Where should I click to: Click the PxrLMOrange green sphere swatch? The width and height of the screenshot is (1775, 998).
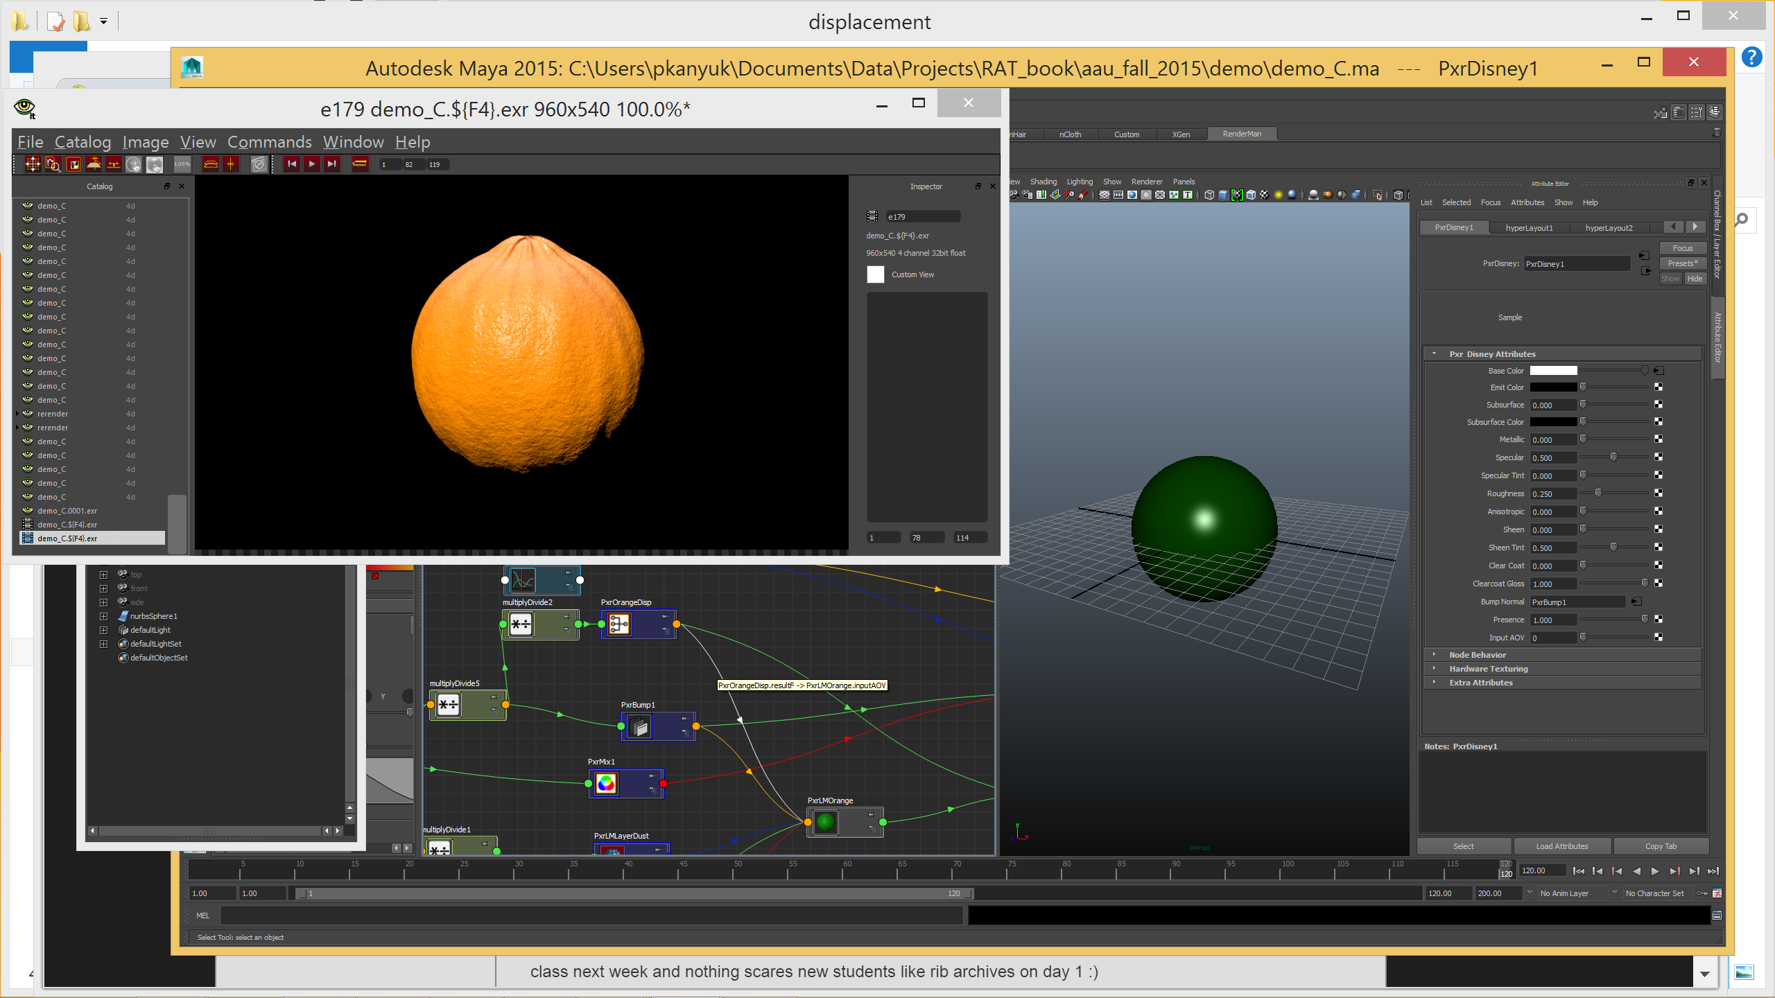click(x=825, y=823)
